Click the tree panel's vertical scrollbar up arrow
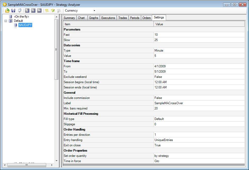The image size is (249, 170). (56, 17)
